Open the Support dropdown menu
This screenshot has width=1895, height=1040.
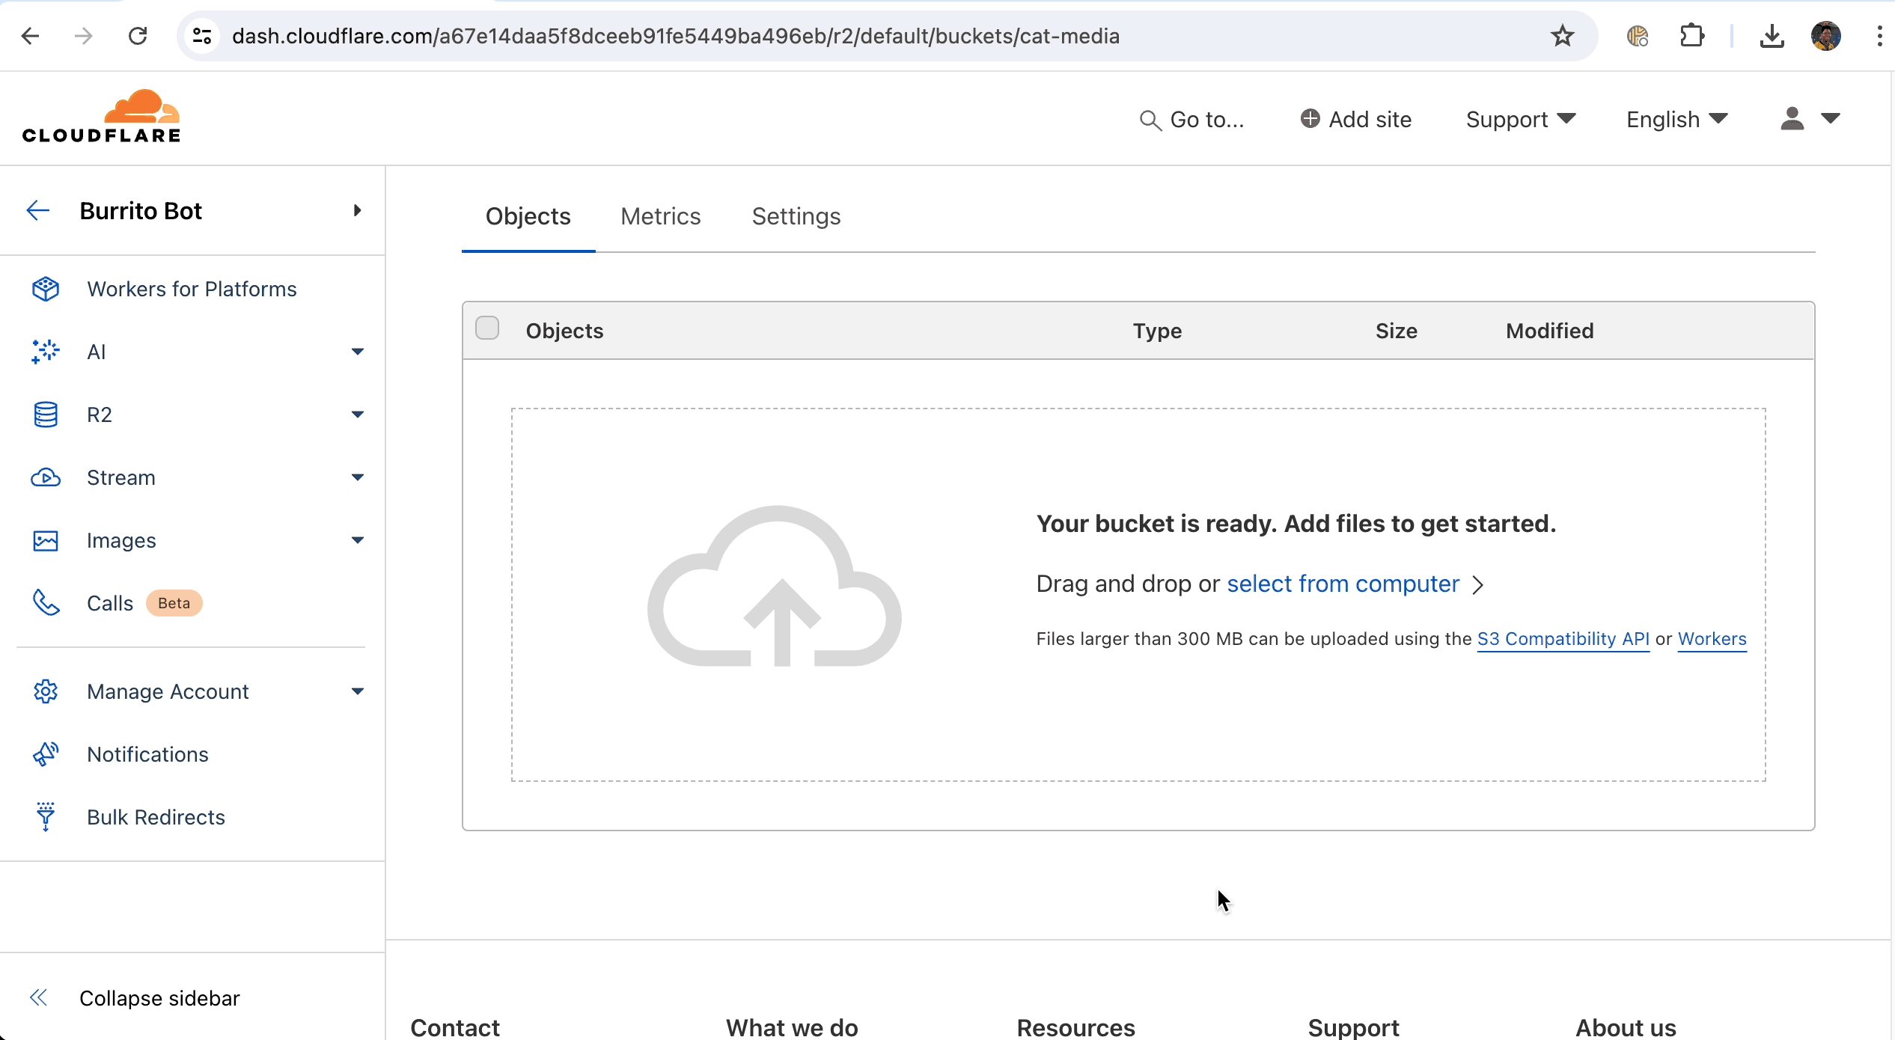point(1520,120)
